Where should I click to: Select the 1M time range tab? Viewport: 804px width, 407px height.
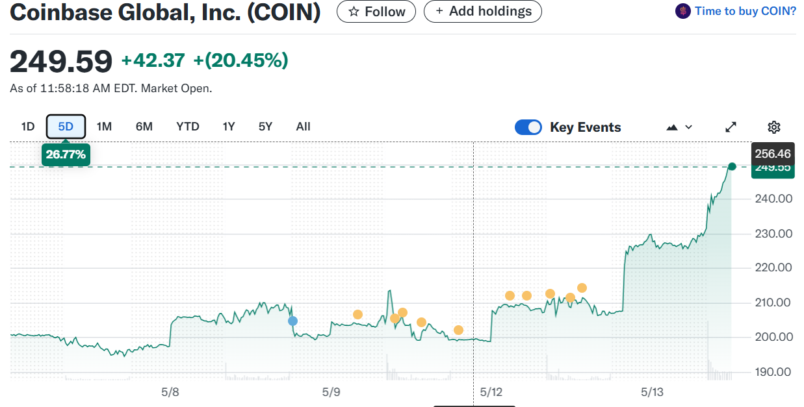coord(104,127)
